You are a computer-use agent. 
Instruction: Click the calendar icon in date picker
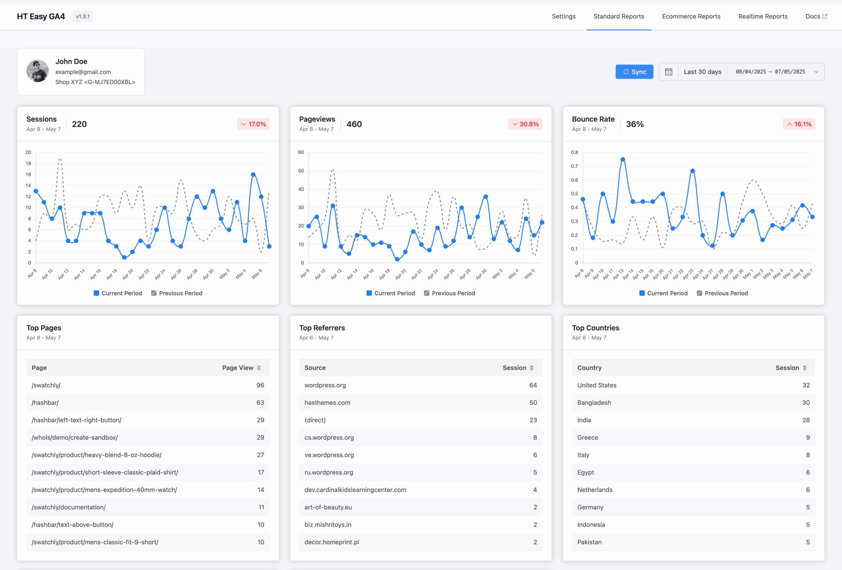[668, 72]
